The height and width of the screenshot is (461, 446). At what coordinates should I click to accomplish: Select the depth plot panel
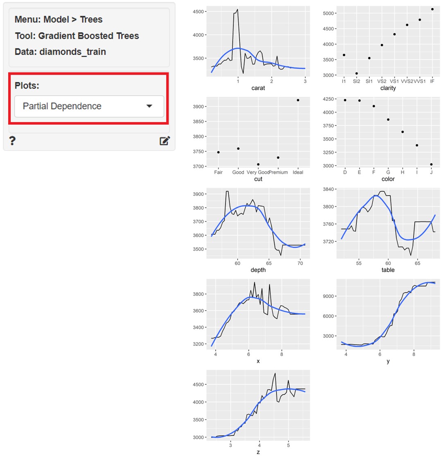258,223
